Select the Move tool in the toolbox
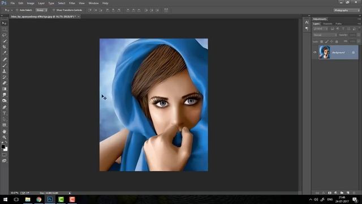 4,23
